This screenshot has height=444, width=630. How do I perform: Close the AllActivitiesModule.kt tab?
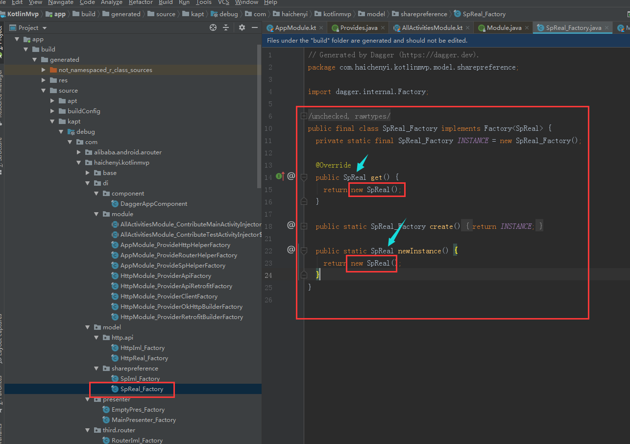click(x=468, y=28)
